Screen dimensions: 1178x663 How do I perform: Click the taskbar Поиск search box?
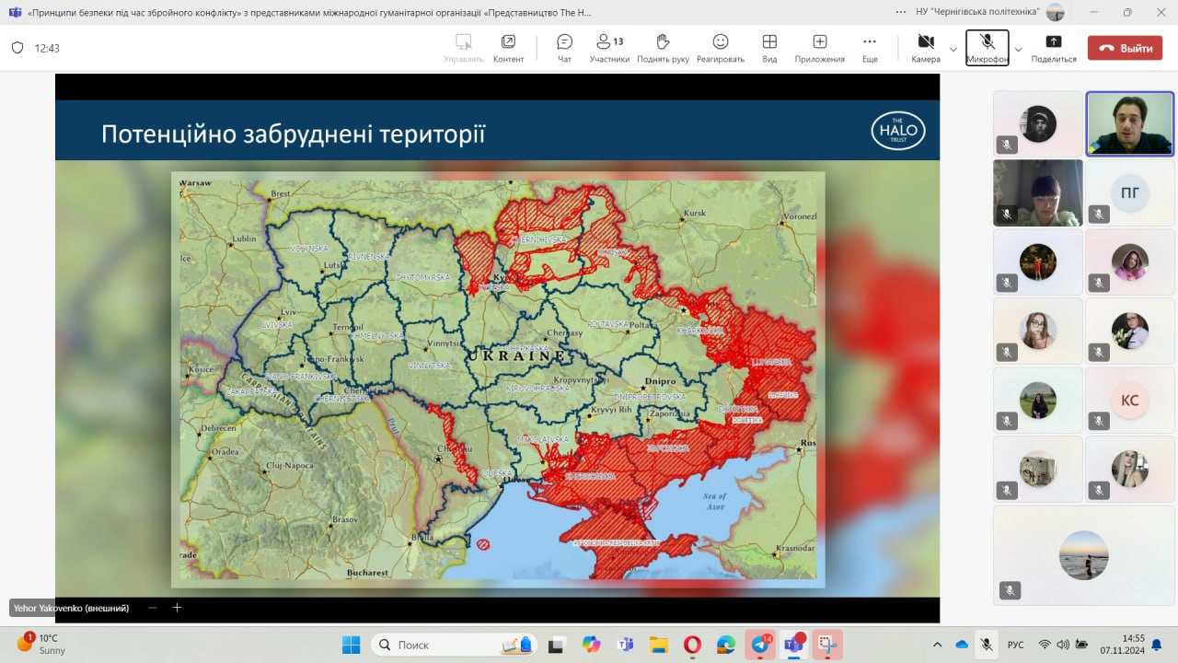click(x=455, y=645)
